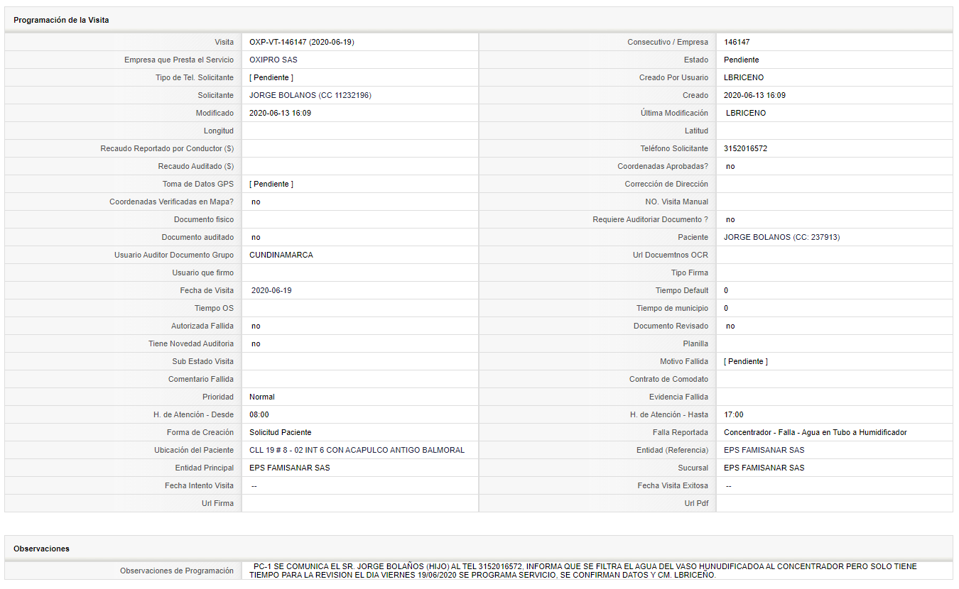The width and height of the screenshot is (959, 589).
Task: Click solicitante JORGE BOLANOS (CC 11232196)
Action: 310,96
